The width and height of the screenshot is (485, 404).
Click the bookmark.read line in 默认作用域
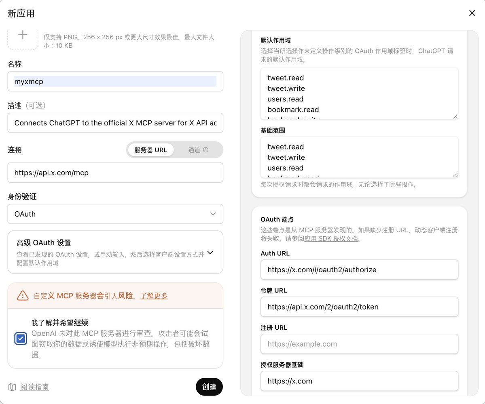coord(293,109)
